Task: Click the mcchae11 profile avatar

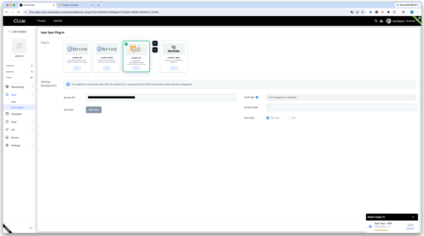Action: [389, 21]
